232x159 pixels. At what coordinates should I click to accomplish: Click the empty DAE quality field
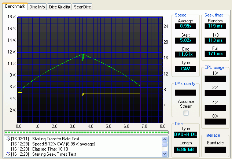[185, 93]
